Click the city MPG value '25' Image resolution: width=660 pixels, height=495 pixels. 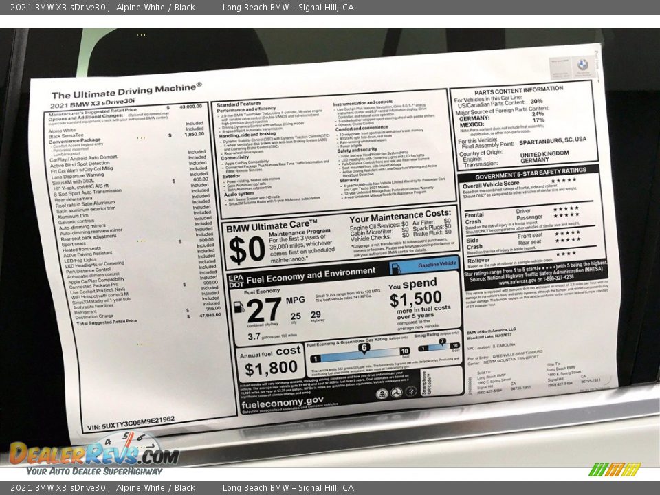pyautogui.click(x=296, y=316)
